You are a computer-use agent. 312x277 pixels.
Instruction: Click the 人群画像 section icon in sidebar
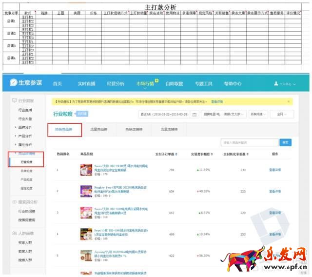click(x=14, y=234)
